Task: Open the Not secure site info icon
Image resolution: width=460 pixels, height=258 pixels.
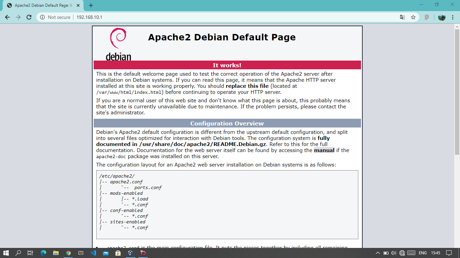Action: click(x=42, y=17)
